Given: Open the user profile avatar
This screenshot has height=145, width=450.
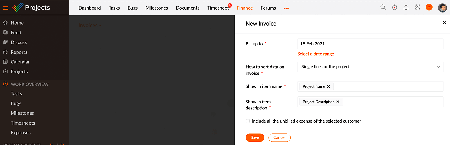Looking at the screenshot, I should coord(442,8).
